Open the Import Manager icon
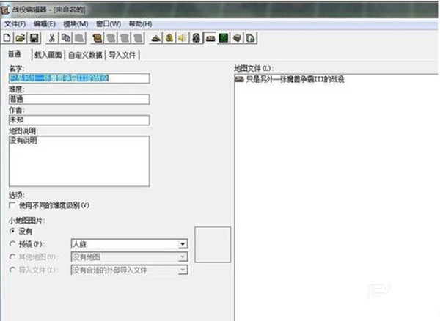Image resolution: width=440 pixels, height=321 pixels. [x=251, y=38]
